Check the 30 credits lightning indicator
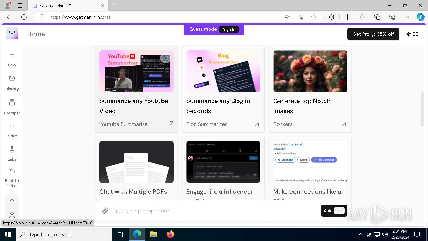The width and height of the screenshot is (428, 241). [x=412, y=34]
